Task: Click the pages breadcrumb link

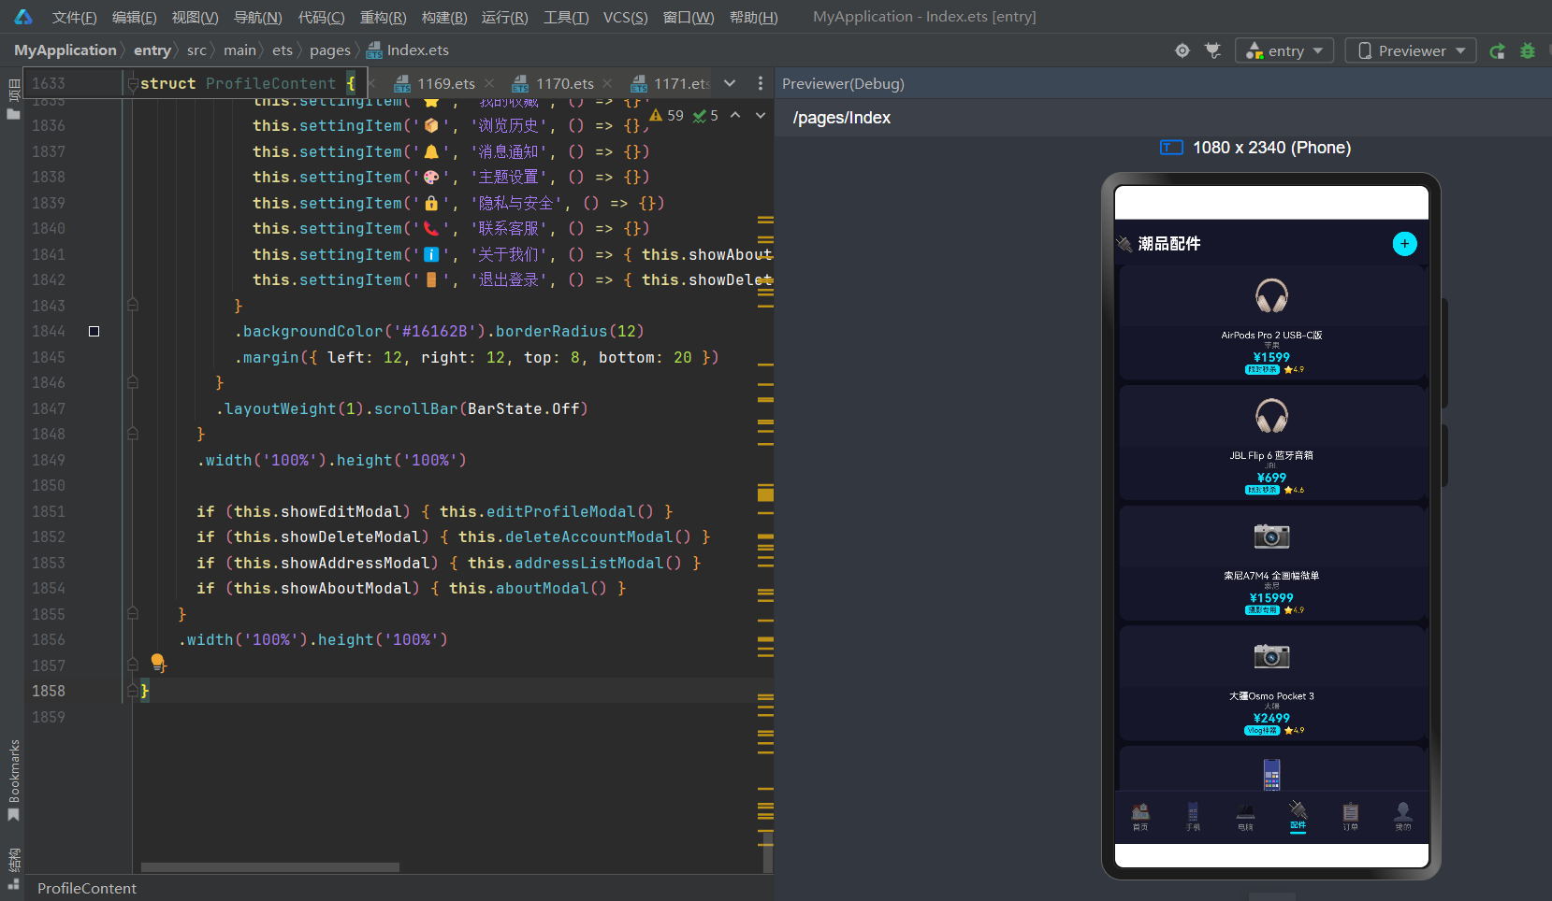Action: [330, 50]
